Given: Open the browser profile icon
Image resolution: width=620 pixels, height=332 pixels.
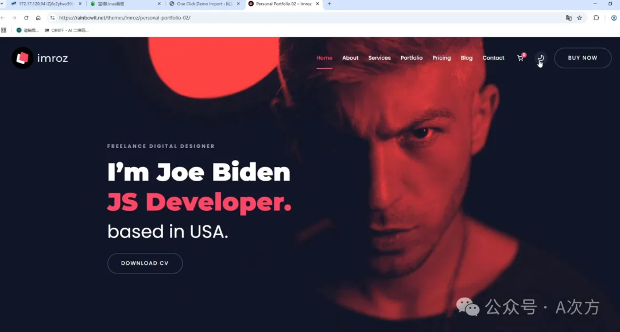Looking at the screenshot, I should click(614, 18).
